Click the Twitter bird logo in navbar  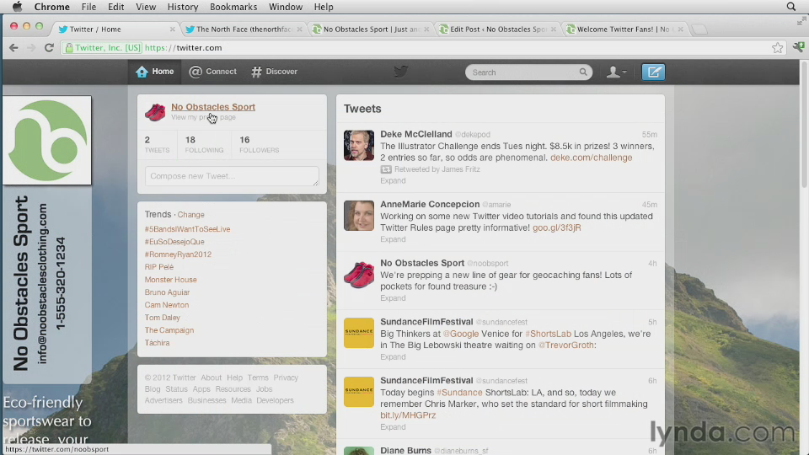[401, 72]
